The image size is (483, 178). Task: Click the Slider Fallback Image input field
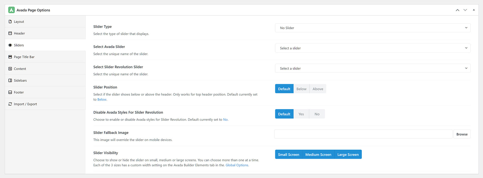pos(363,134)
